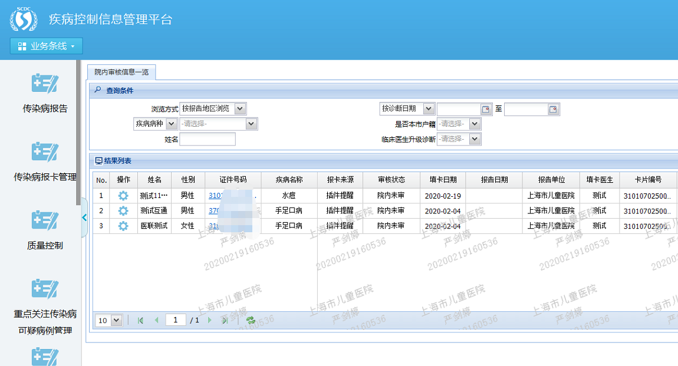Select the 院内审核信息一览 tab
Viewport: 678px width, 366px height.
click(121, 72)
